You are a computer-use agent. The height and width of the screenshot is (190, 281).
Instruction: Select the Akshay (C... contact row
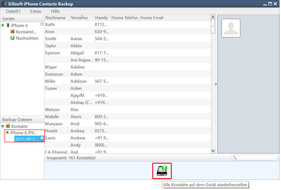(x=127, y=102)
